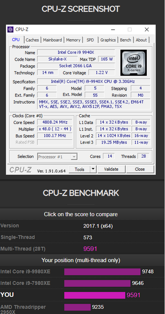Screen dimensions: 165x314
Task: Click the YOU score bar
Action: 95,295
